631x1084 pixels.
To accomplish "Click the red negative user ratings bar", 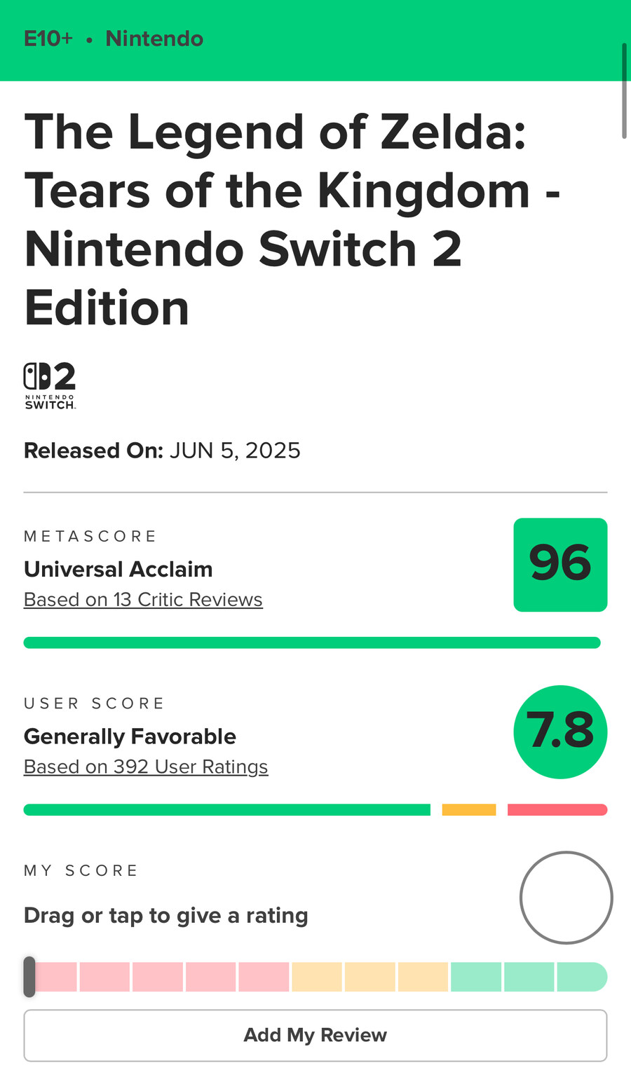I will tap(557, 810).
